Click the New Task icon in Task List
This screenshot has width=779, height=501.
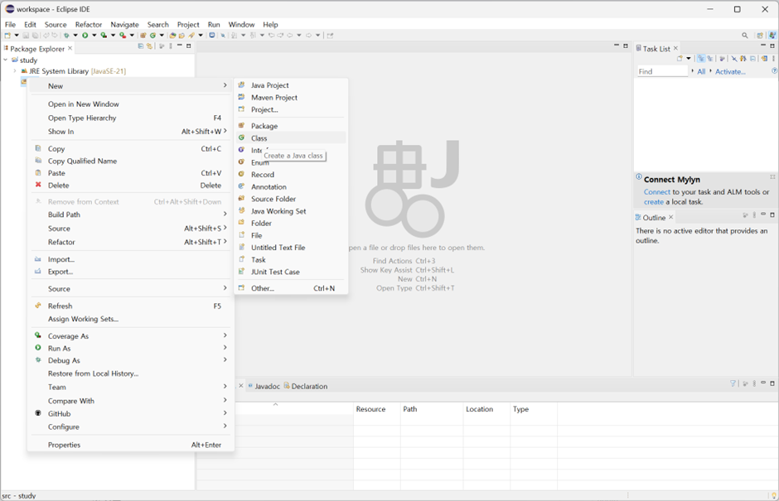click(680, 58)
